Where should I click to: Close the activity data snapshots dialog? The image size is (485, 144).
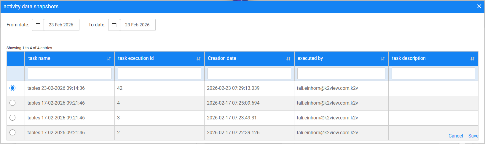click(479, 6)
